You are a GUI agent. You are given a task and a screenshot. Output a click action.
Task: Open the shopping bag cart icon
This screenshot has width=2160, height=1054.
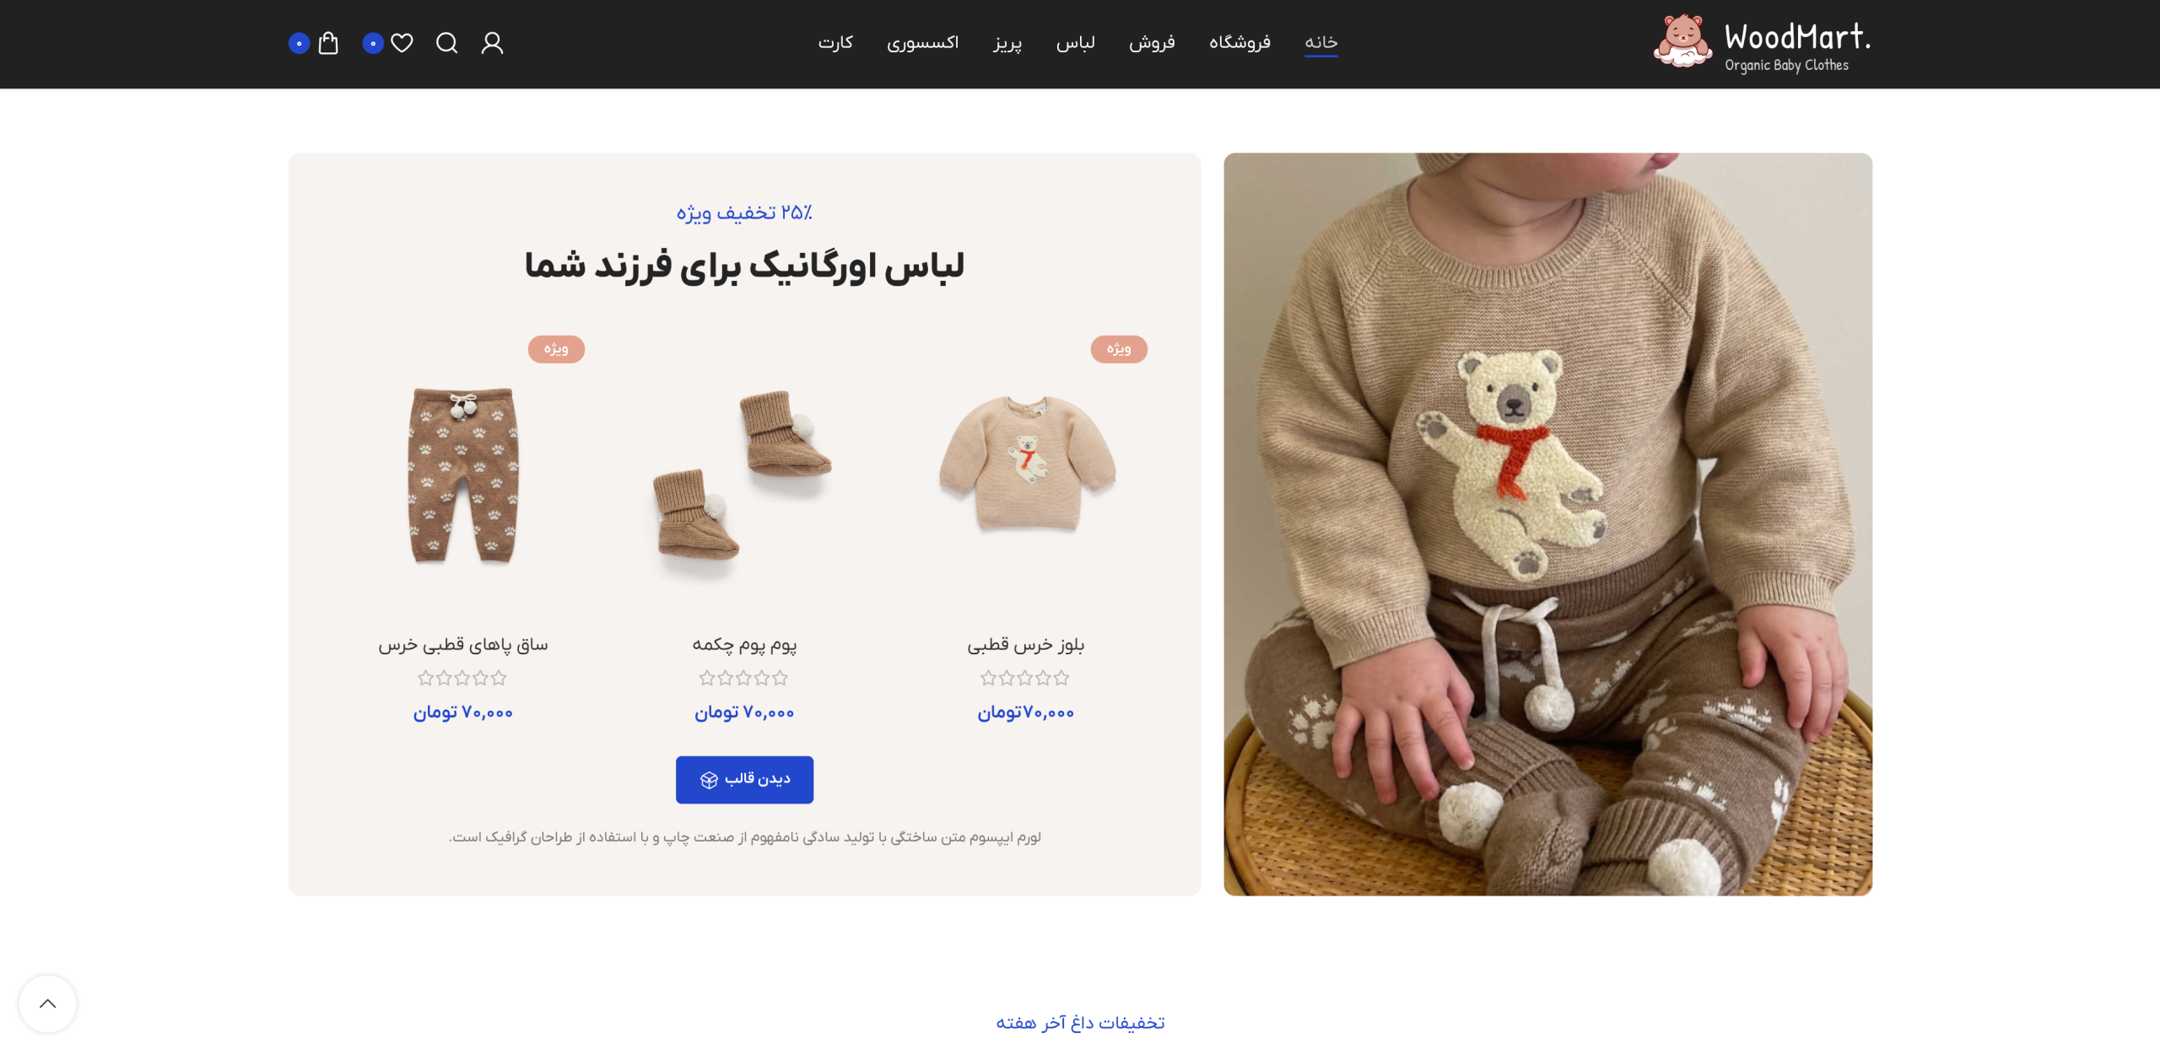pyautogui.click(x=328, y=43)
